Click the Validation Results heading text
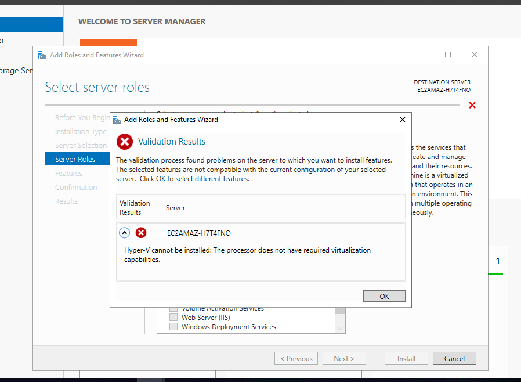 [x=172, y=142]
